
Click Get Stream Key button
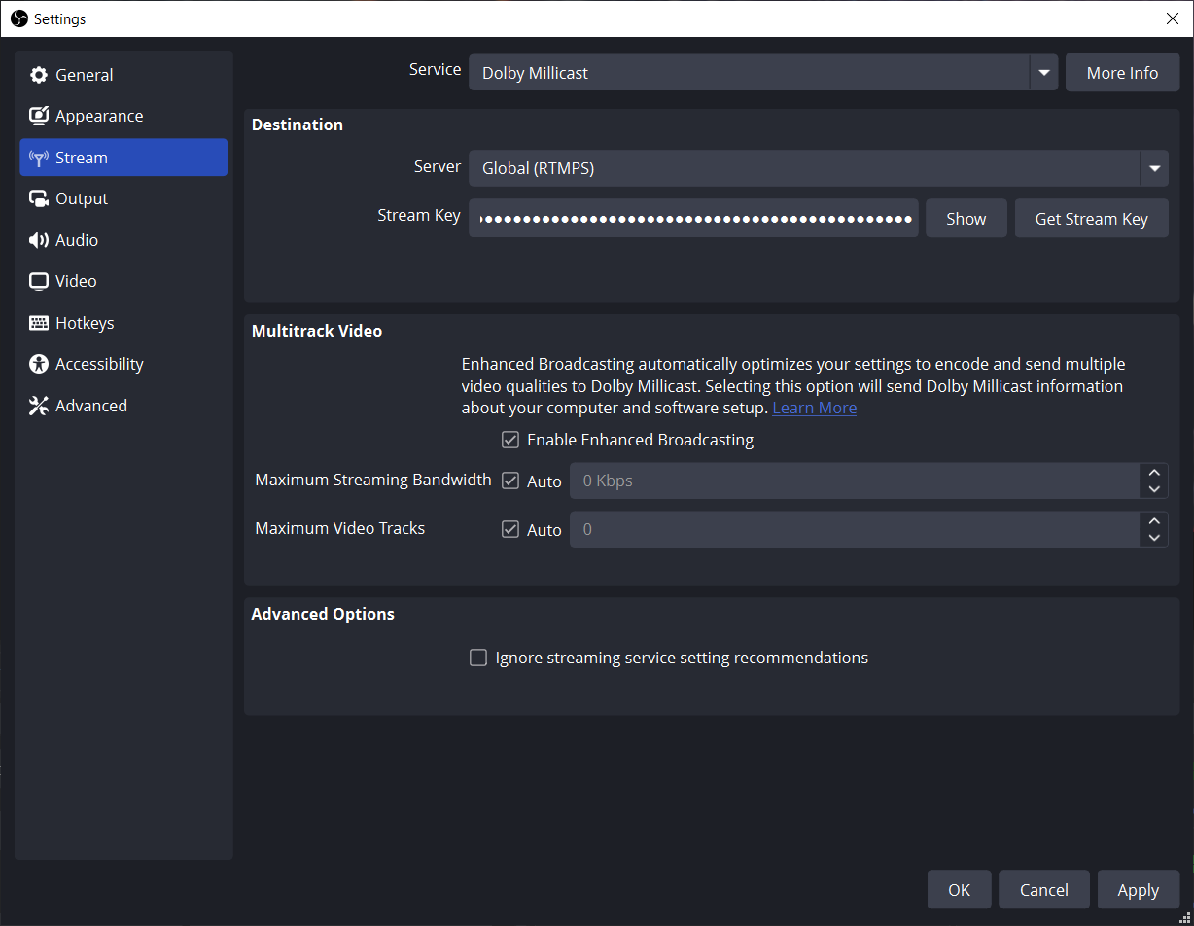click(x=1091, y=219)
